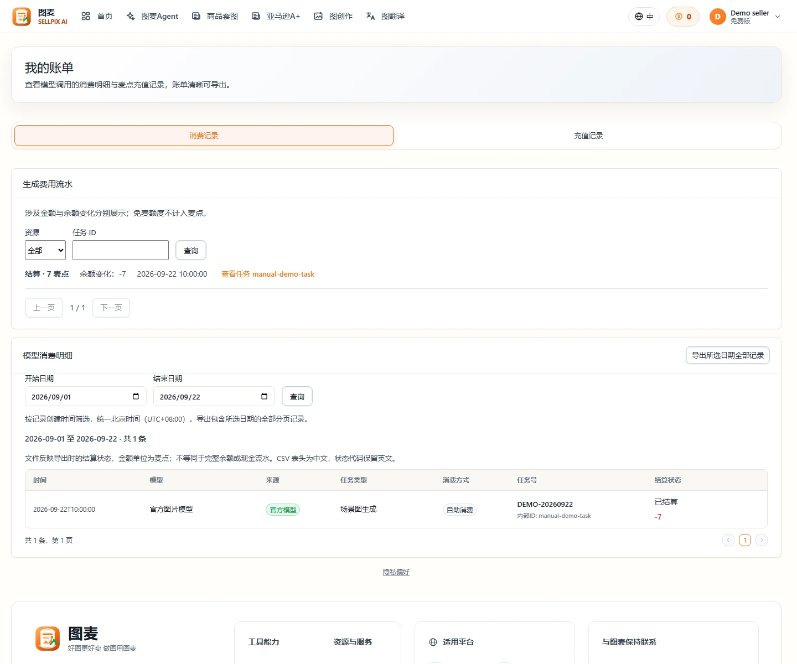This screenshot has width=797, height=664.
Task: Open the 图翻译 nav item
Action: 385,17
